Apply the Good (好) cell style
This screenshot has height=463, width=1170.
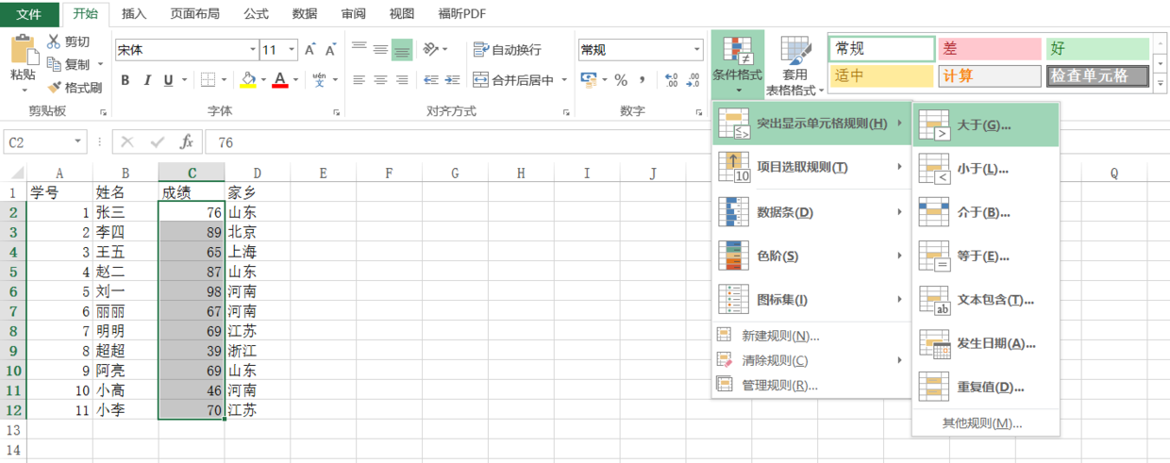click(1097, 49)
